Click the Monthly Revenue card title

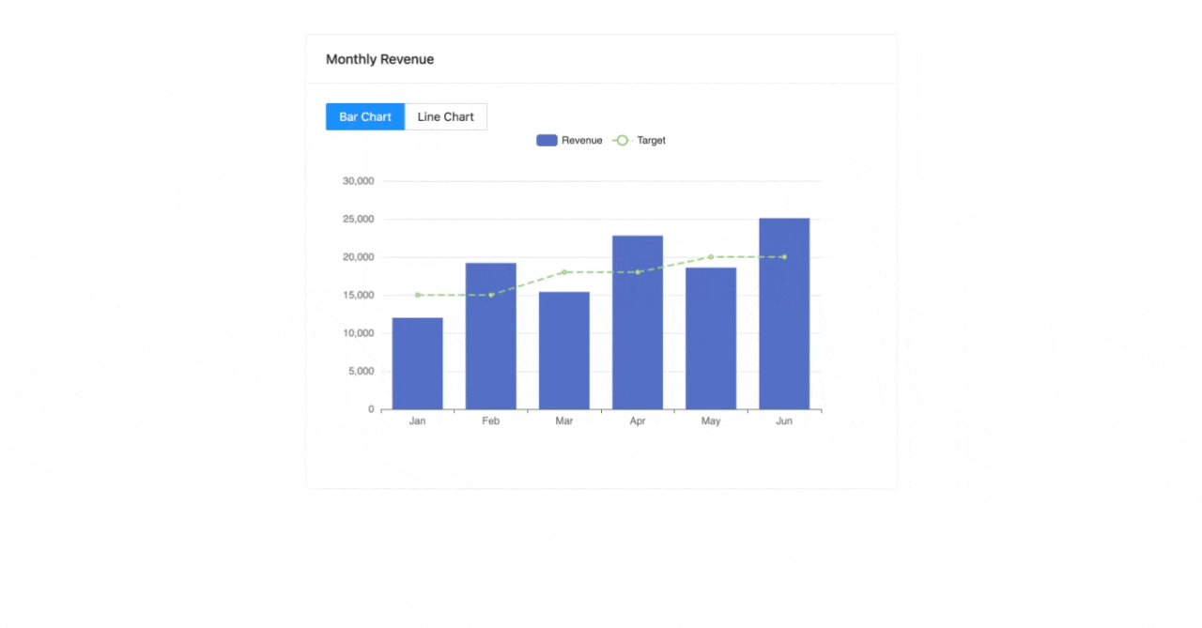(379, 59)
